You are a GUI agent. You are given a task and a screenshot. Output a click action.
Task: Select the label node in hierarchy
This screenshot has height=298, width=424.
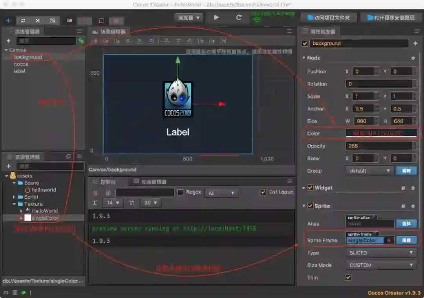20,71
